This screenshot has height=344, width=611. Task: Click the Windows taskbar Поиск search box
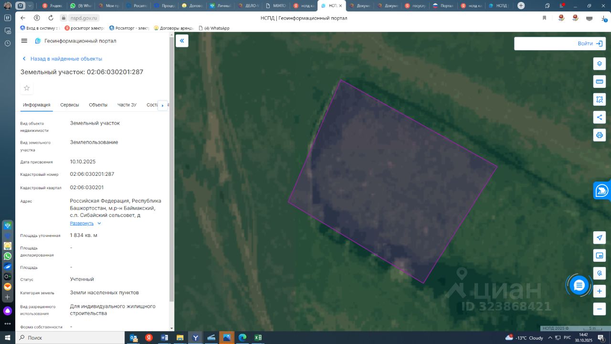[x=69, y=338]
